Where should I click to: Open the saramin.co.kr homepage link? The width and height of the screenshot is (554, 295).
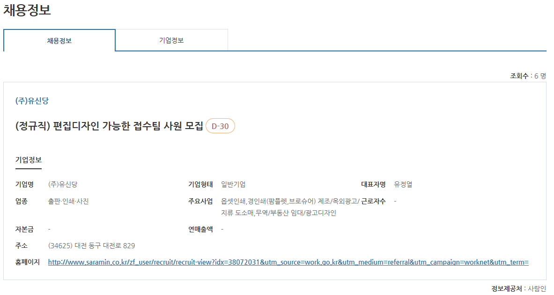288,262
